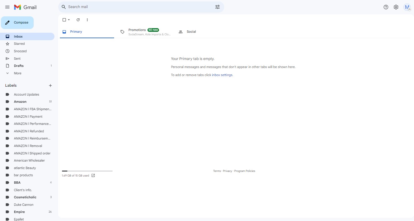
Task: Open the BBA label
Action: (27, 183)
